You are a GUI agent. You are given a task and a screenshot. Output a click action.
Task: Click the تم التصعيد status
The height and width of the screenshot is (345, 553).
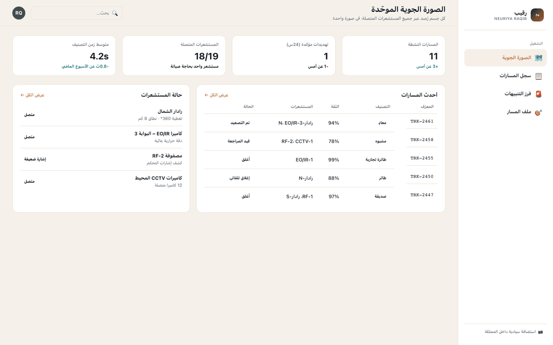[240, 123]
